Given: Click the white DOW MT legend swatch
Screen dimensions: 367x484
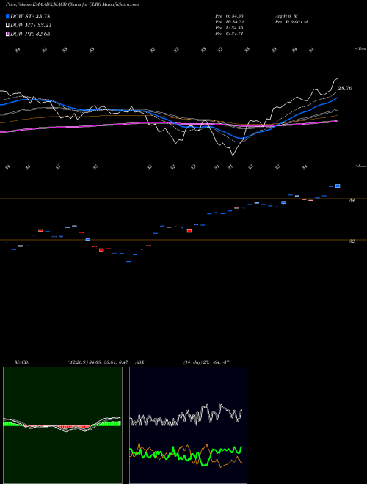Looking at the screenshot, I should pos(7,26).
